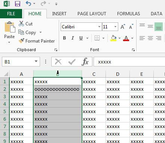Select column A header
This screenshot has height=143, width=165.
[21, 74]
